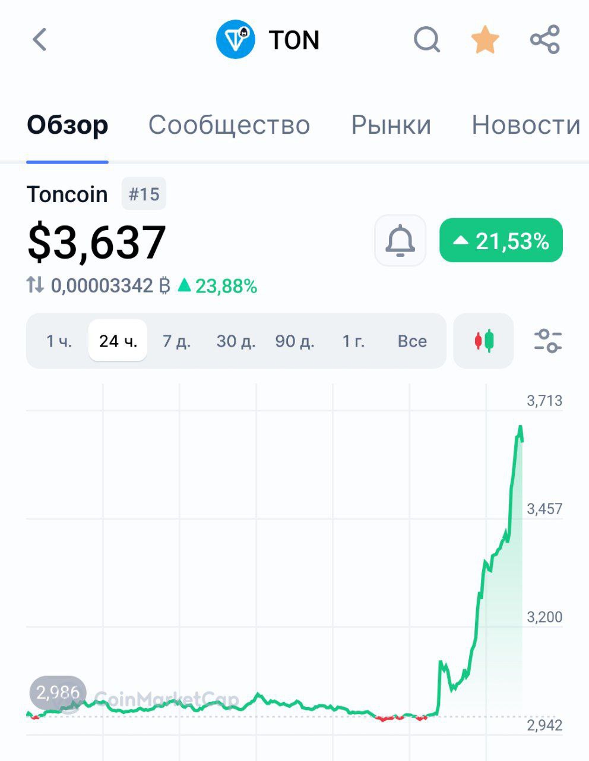Viewport: 589px width, 761px height.
Task: Tap the TON coin logo
Action: 236,40
